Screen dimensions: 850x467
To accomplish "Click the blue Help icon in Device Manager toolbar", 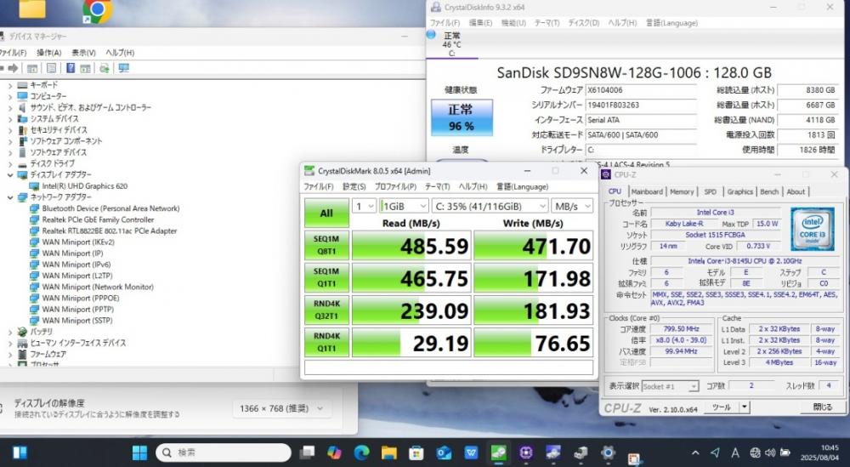I will point(71,68).
